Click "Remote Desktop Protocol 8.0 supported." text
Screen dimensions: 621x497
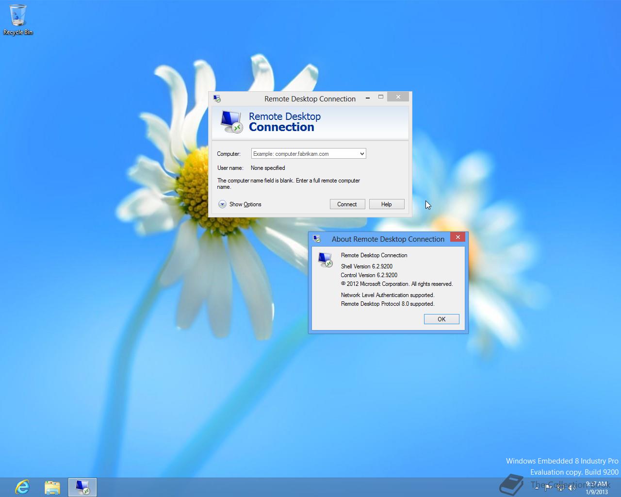click(x=388, y=304)
